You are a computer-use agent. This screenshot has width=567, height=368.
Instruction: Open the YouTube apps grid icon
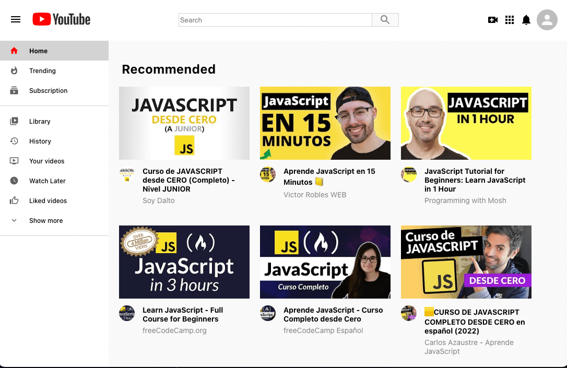[510, 20]
